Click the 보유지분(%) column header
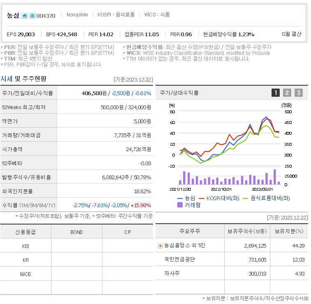 pyautogui.click(x=289, y=231)
